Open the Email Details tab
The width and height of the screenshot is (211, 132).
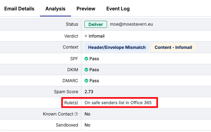pyautogui.click(x=19, y=9)
